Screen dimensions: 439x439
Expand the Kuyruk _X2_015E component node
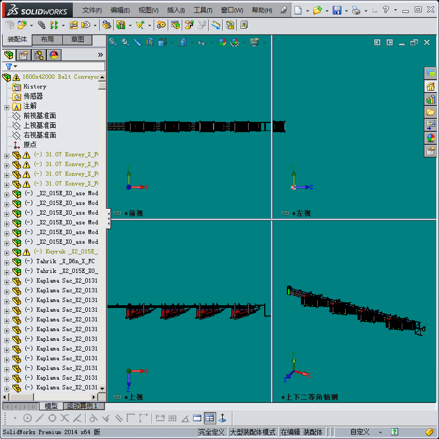click(6, 253)
